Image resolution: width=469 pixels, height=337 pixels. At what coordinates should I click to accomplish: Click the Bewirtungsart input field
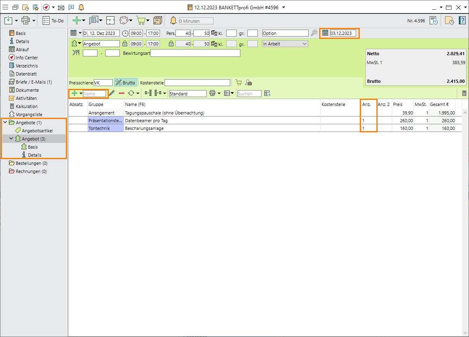pos(195,53)
